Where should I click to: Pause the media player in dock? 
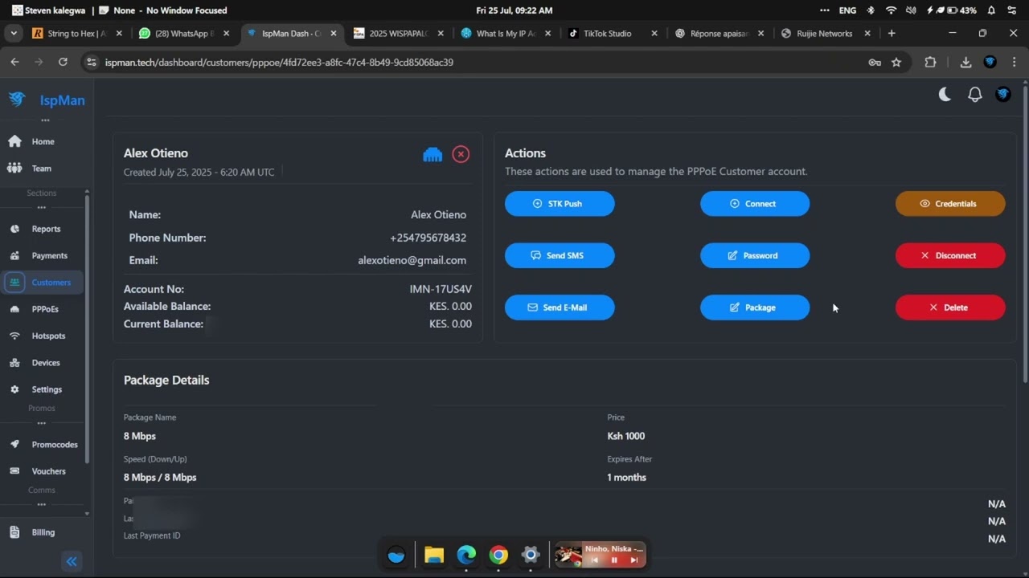614,560
